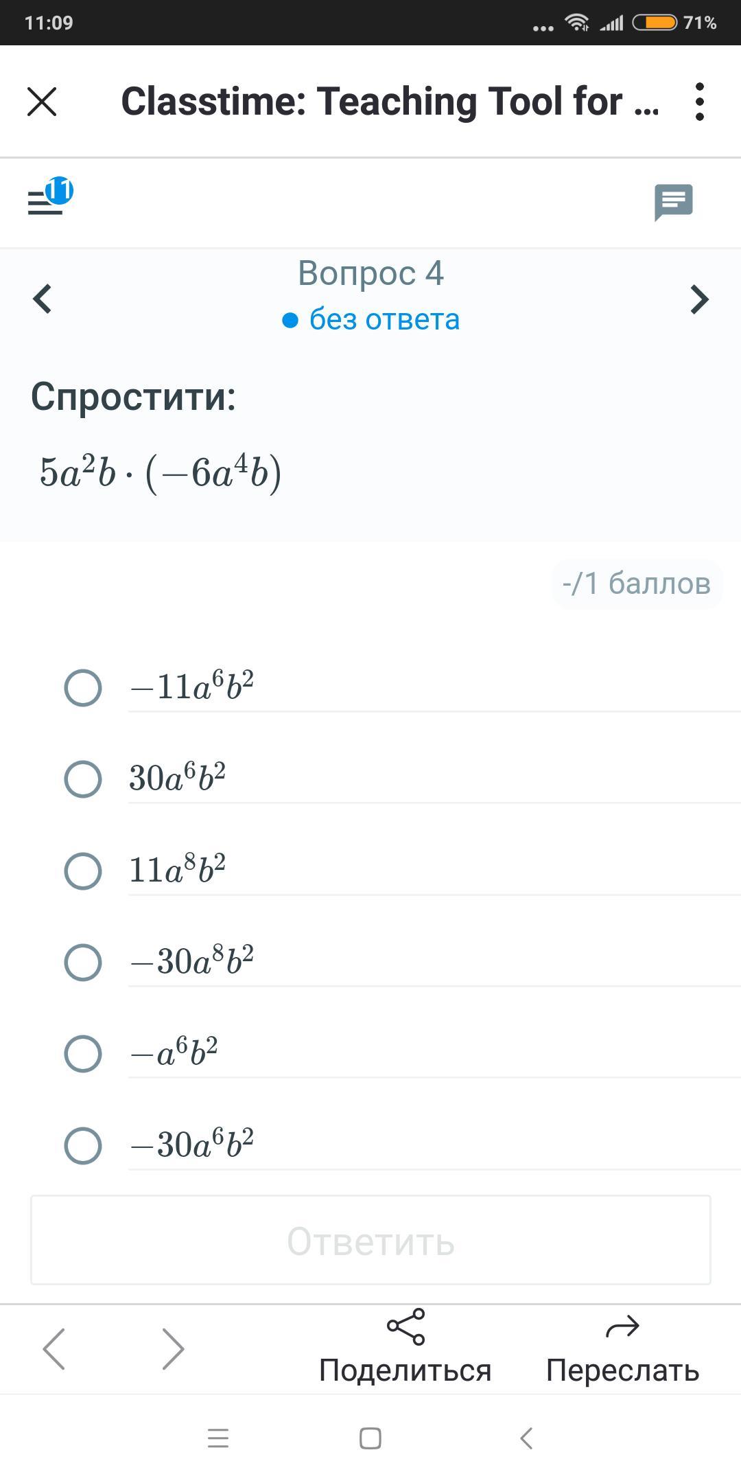
Task: Select answer −11a⁶b² radio button
Action: [x=83, y=687]
